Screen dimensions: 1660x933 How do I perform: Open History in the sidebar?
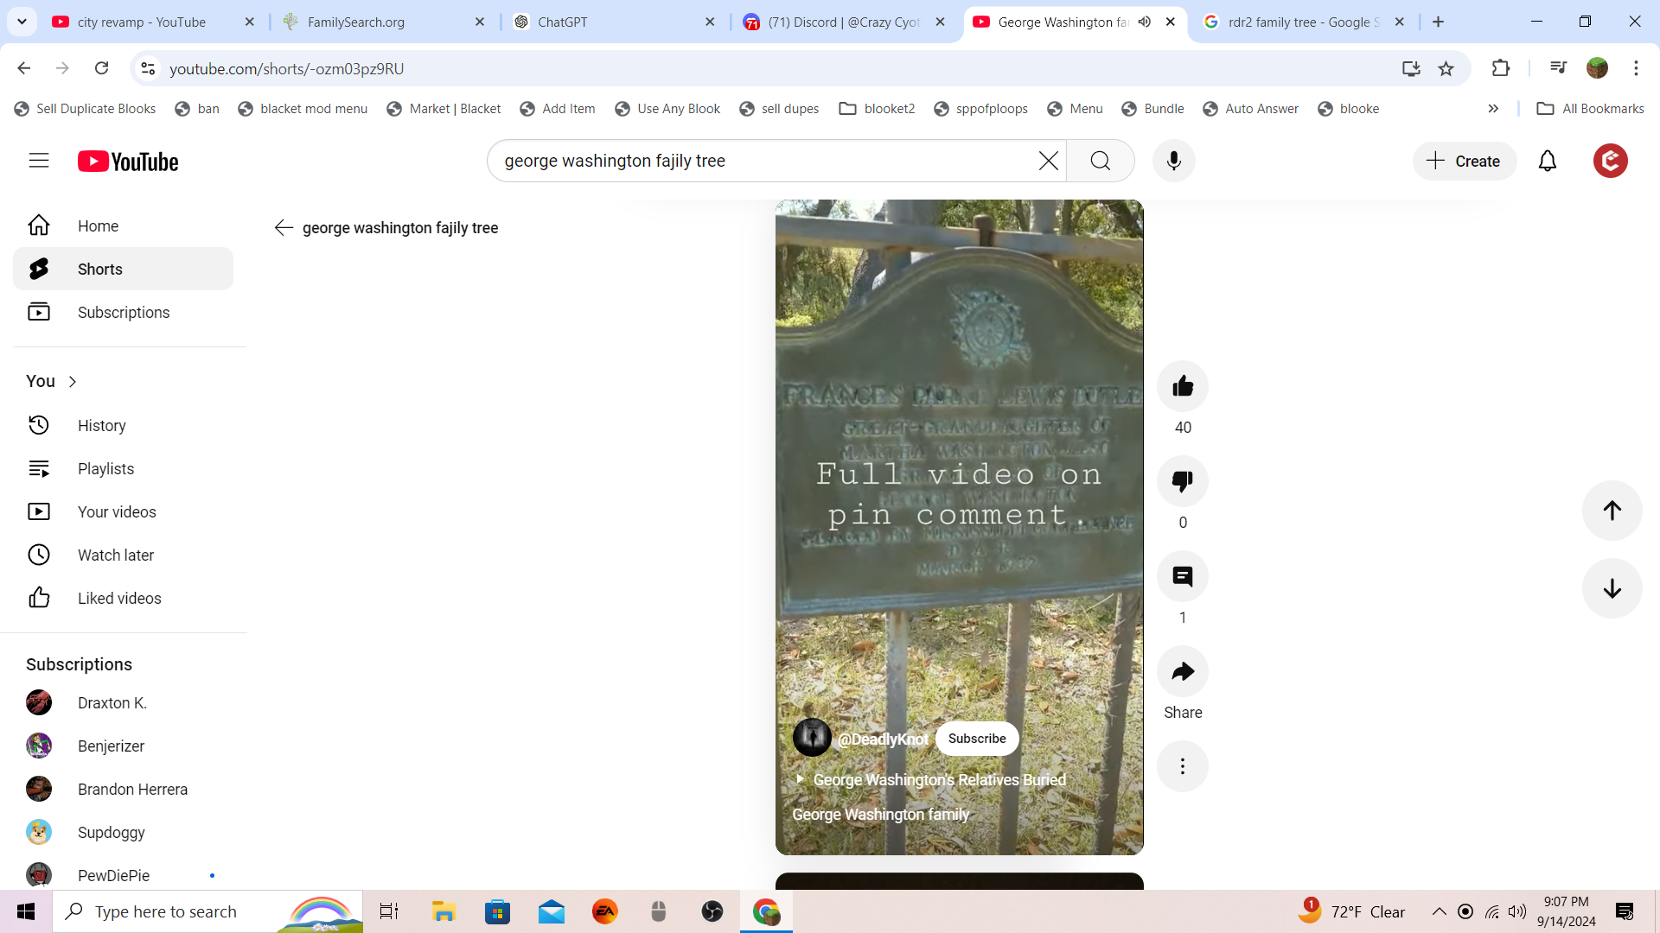click(101, 425)
